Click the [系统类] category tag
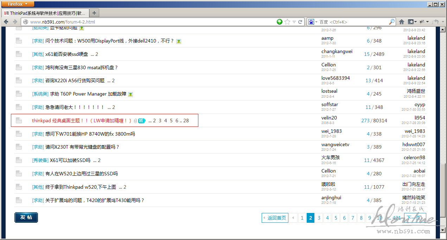Viewport: 447px width, 240px height. (x=40, y=94)
